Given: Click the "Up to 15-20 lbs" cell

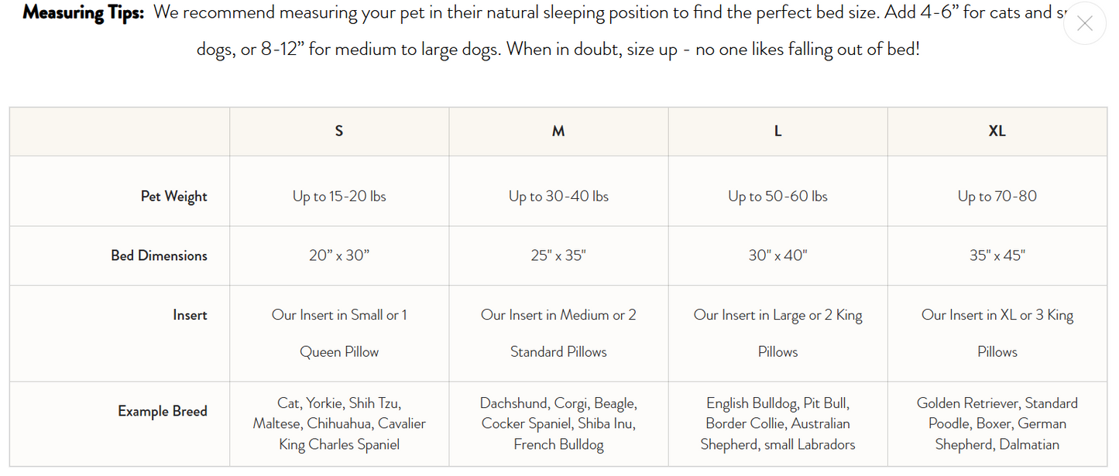Looking at the screenshot, I should 339,197.
